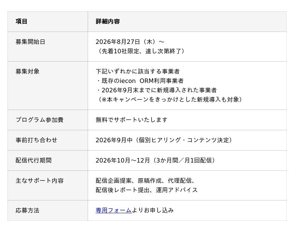Image resolution: width=301 pixels, height=232 pixels.
Task: Select the プログラム参加費 row label
Action: (40, 120)
